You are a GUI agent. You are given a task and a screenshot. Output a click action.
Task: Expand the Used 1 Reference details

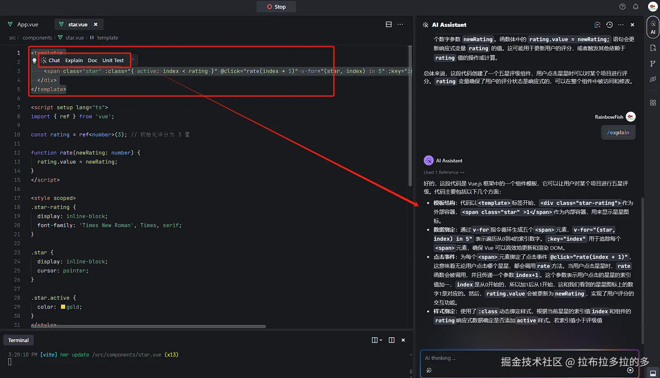(x=444, y=172)
